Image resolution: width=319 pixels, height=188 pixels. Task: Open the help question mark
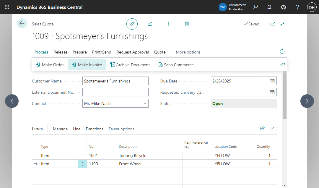(297, 7)
